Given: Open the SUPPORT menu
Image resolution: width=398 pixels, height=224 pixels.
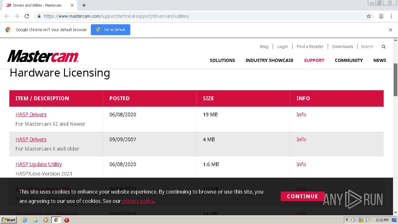Looking at the screenshot, I should pos(314,60).
